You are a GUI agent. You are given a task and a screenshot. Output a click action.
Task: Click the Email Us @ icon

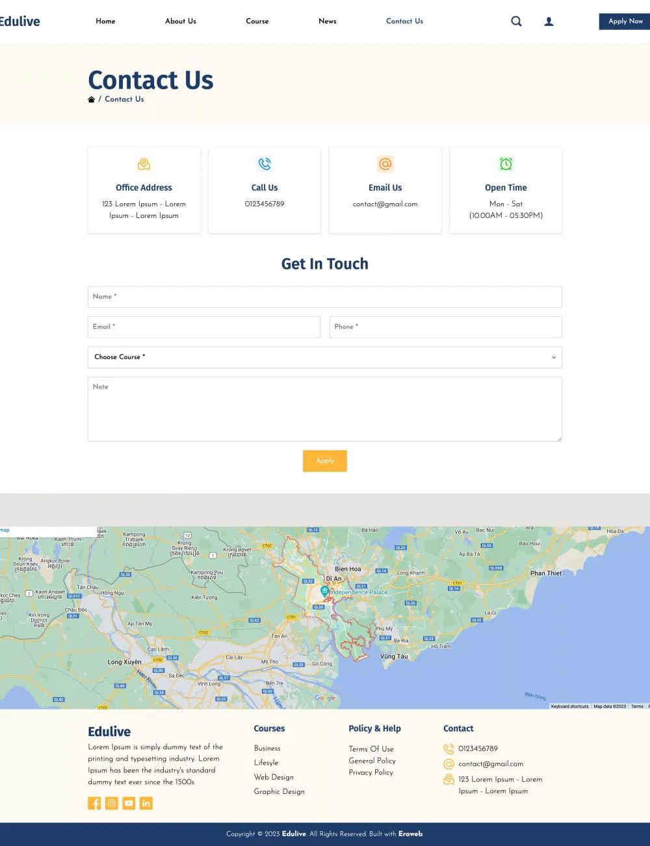click(x=385, y=164)
